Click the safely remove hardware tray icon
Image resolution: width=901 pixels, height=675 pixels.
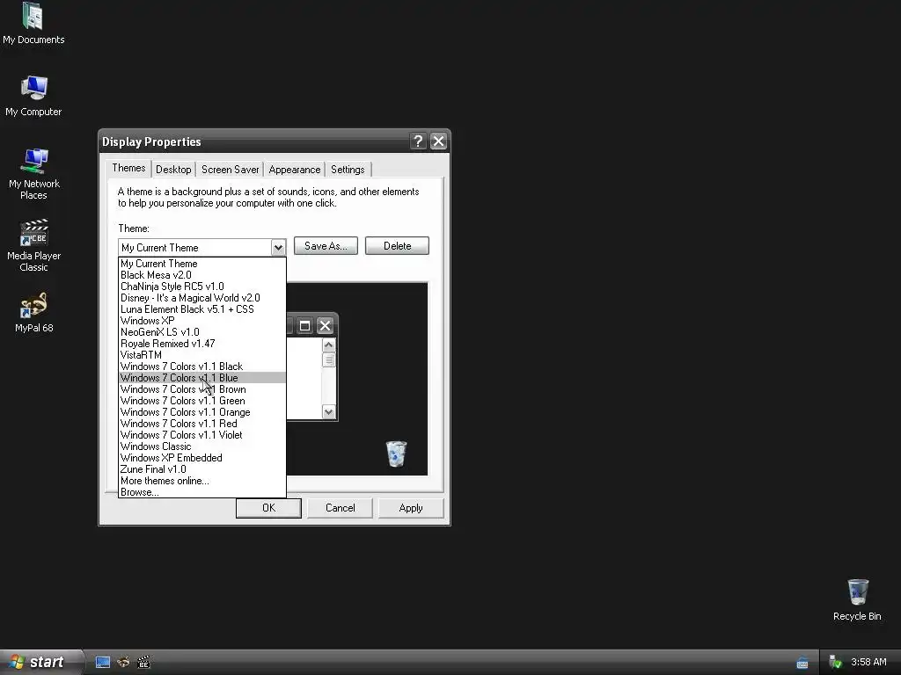coord(836,663)
